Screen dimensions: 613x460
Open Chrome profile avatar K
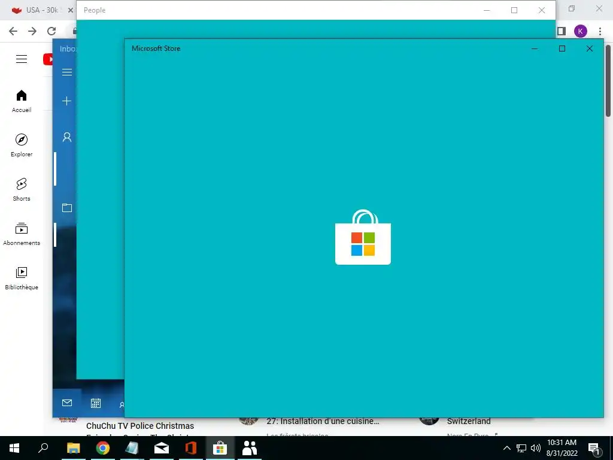pos(581,31)
